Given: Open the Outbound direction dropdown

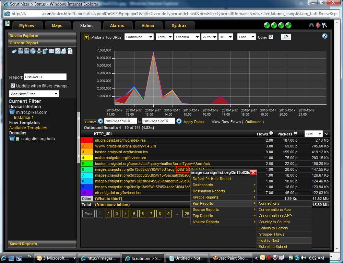Looking at the screenshot, I should 139,37.
